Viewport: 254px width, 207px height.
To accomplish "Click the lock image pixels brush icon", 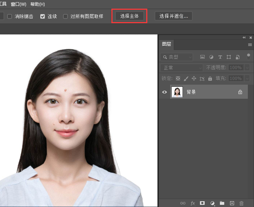I will coord(186,79).
